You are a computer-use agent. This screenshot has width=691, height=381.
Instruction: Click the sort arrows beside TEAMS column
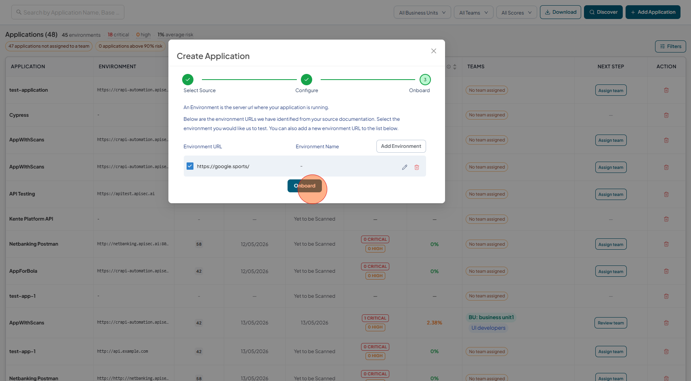click(454, 67)
